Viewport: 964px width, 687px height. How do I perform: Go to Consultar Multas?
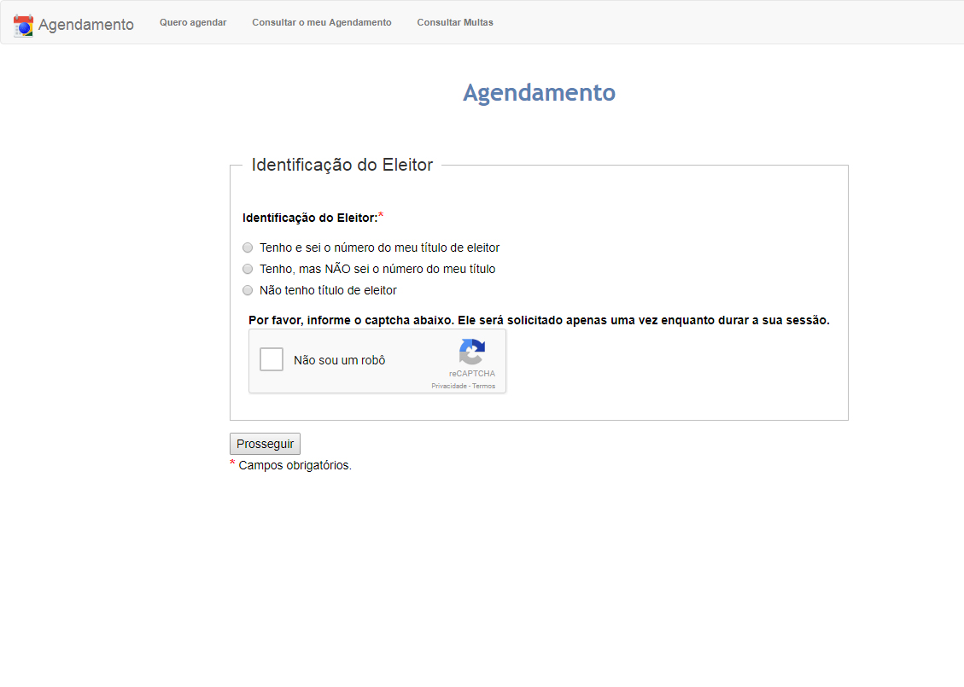pos(454,22)
